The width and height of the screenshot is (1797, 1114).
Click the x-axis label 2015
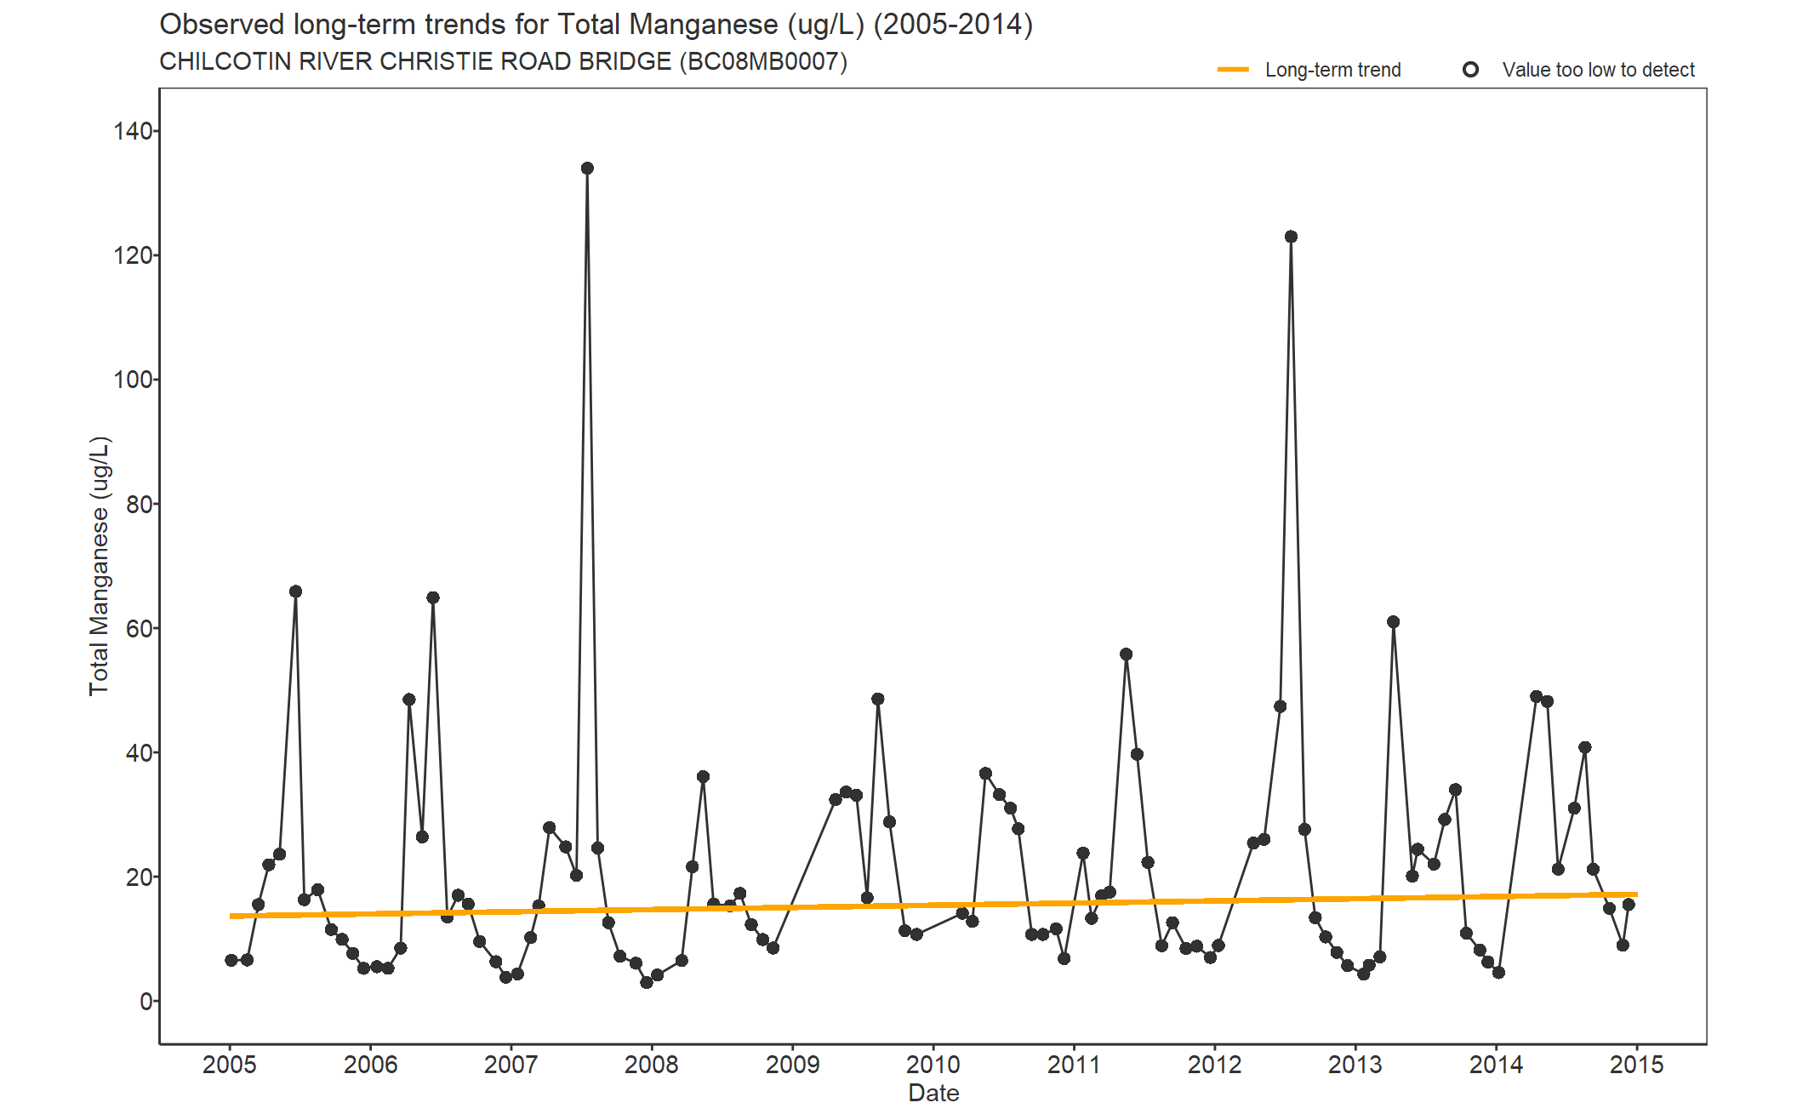[1637, 1065]
